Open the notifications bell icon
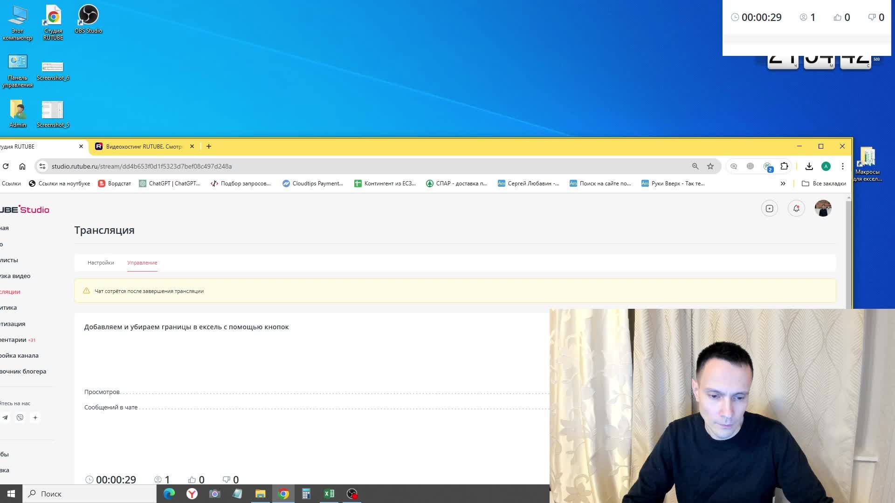The height and width of the screenshot is (503, 895). pyautogui.click(x=796, y=208)
